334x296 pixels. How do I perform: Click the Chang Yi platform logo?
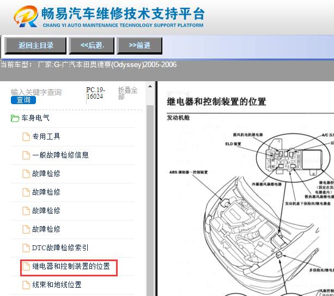pyautogui.click(x=26, y=16)
